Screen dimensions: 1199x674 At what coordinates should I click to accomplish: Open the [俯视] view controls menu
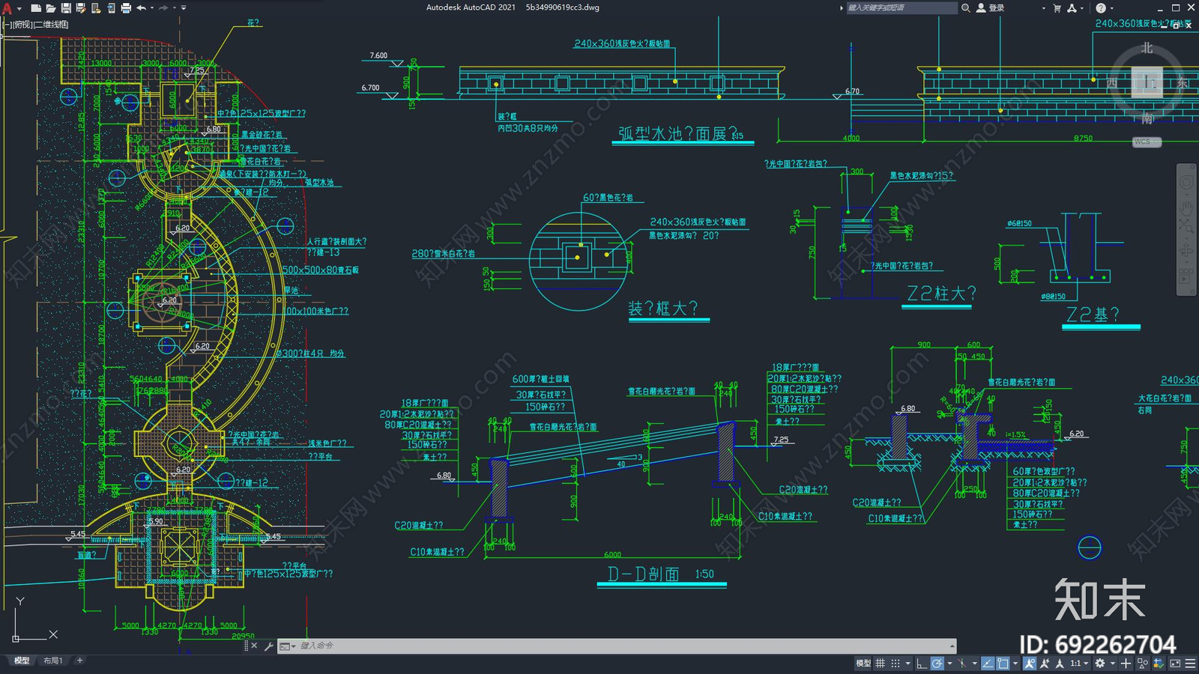coord(23,25)
